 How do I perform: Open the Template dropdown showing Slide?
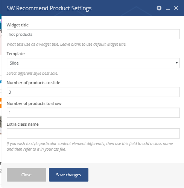[x=93, y=63]
